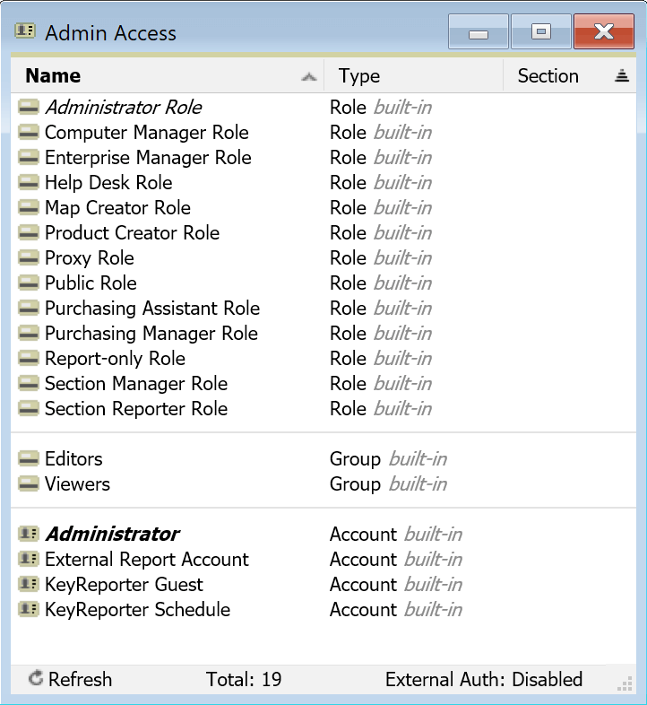This screenshot has height=705, width=647.
Task: Click the Administrator account icon
Action: tap(28, 535)
